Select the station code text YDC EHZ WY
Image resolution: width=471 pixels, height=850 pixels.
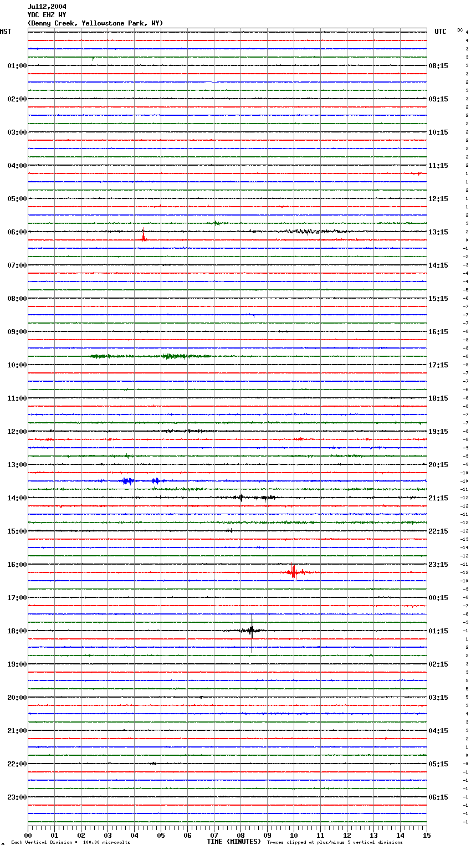pyautogui.click(x=47, y=15)
